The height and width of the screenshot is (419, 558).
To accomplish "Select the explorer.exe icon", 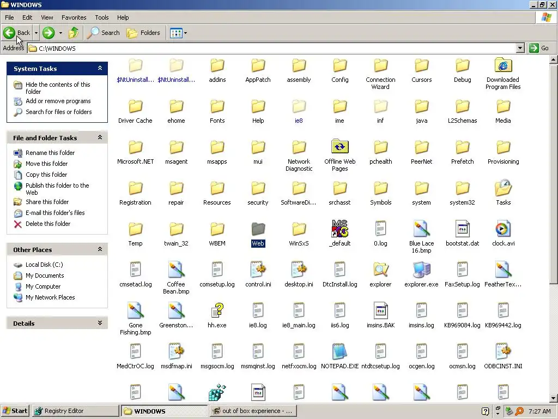I will click(421, 270).
